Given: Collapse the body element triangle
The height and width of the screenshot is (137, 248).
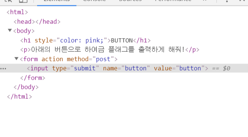Looking at the screenshot, I should click(10, 30).
